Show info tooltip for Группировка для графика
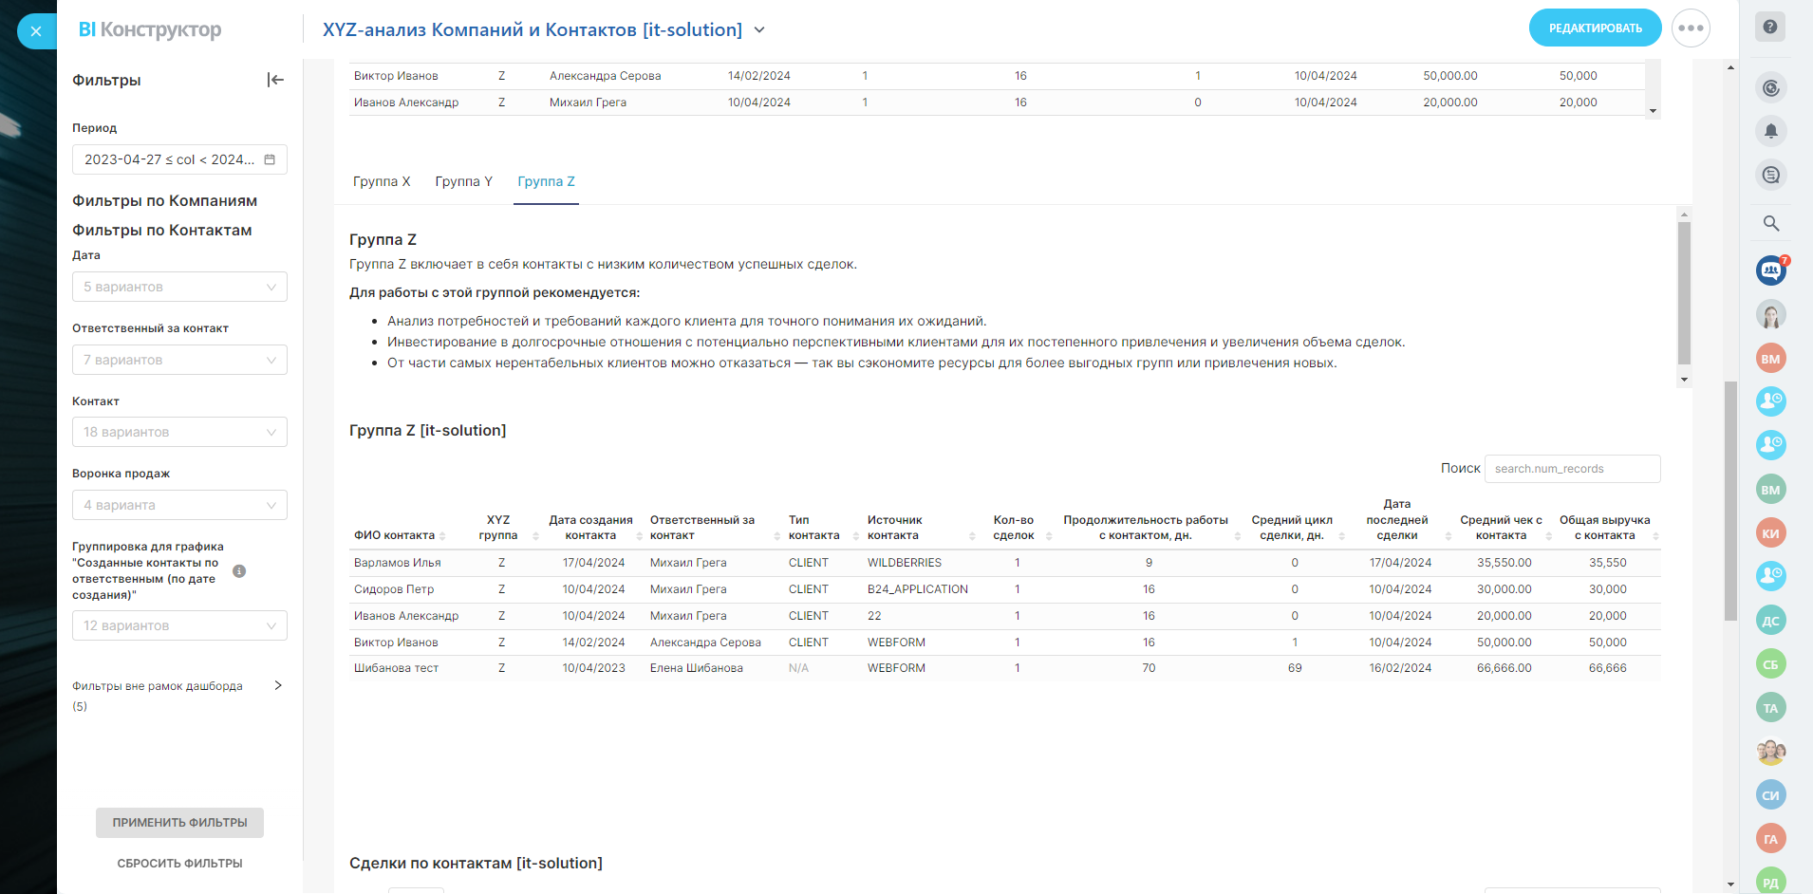 pyautogui.click(x=239, y=571)
